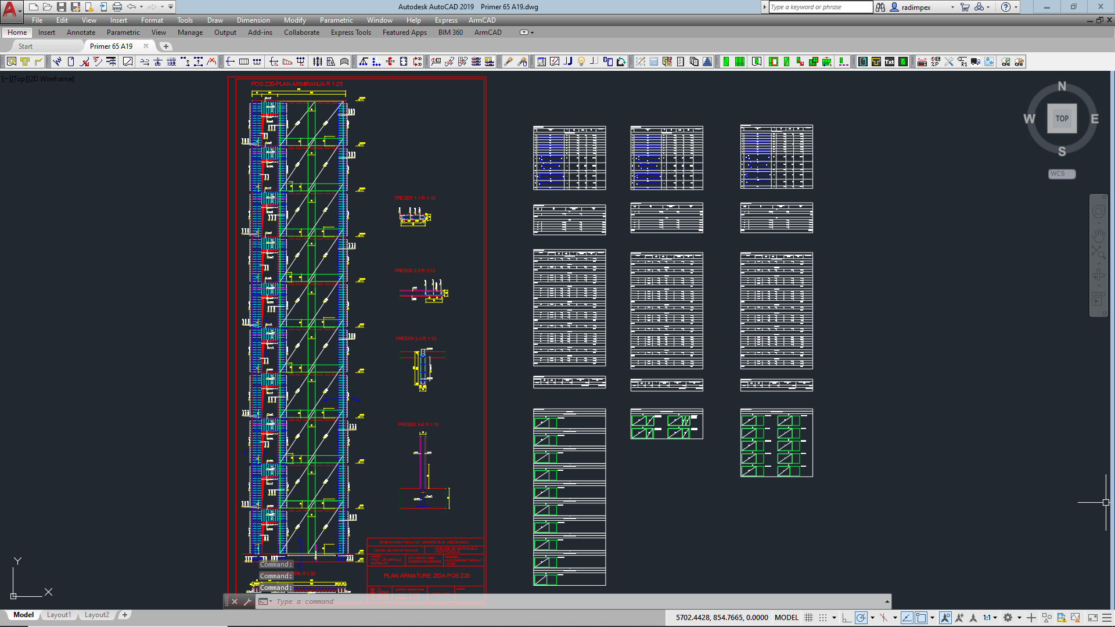Click the Pan hand icon on navigation bar
This screenshot has width=1115, height=627.
point(1098,235)
